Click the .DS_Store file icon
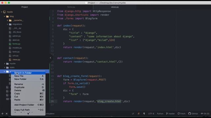This screenshot has width=211, height=118. [x=10, y=32]
